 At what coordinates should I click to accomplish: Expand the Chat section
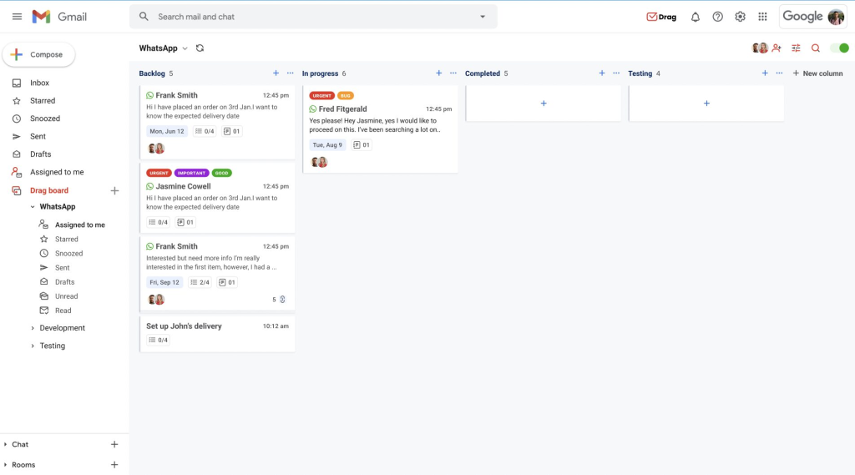[x=6, y=444]
